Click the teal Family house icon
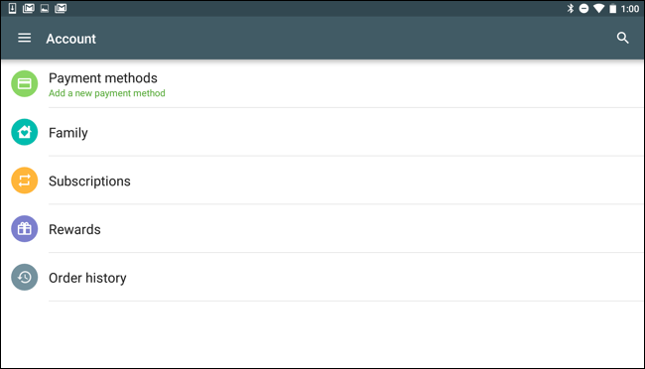Viewport: 645px width, 369px height. coord(24,132)
